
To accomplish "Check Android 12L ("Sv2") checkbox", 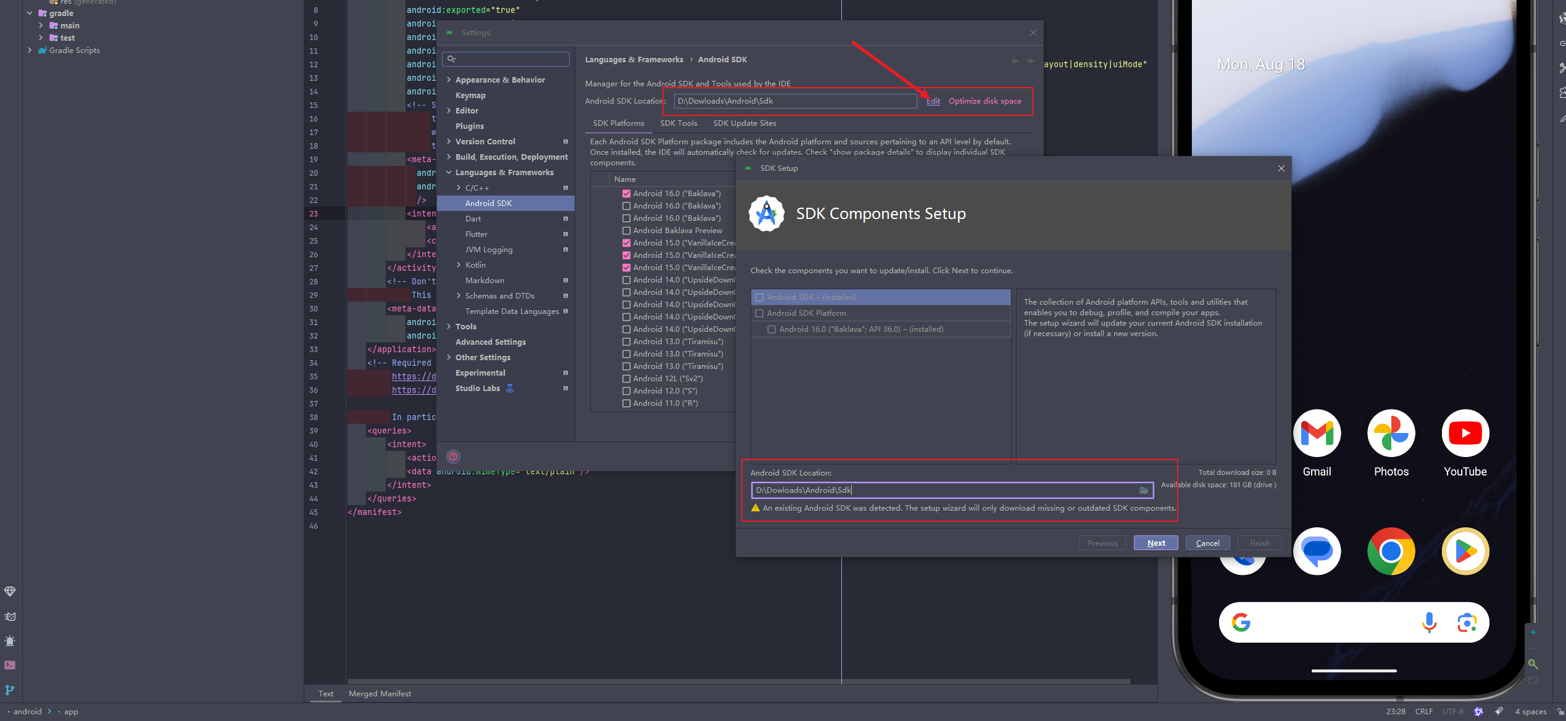I will [627, 379].
